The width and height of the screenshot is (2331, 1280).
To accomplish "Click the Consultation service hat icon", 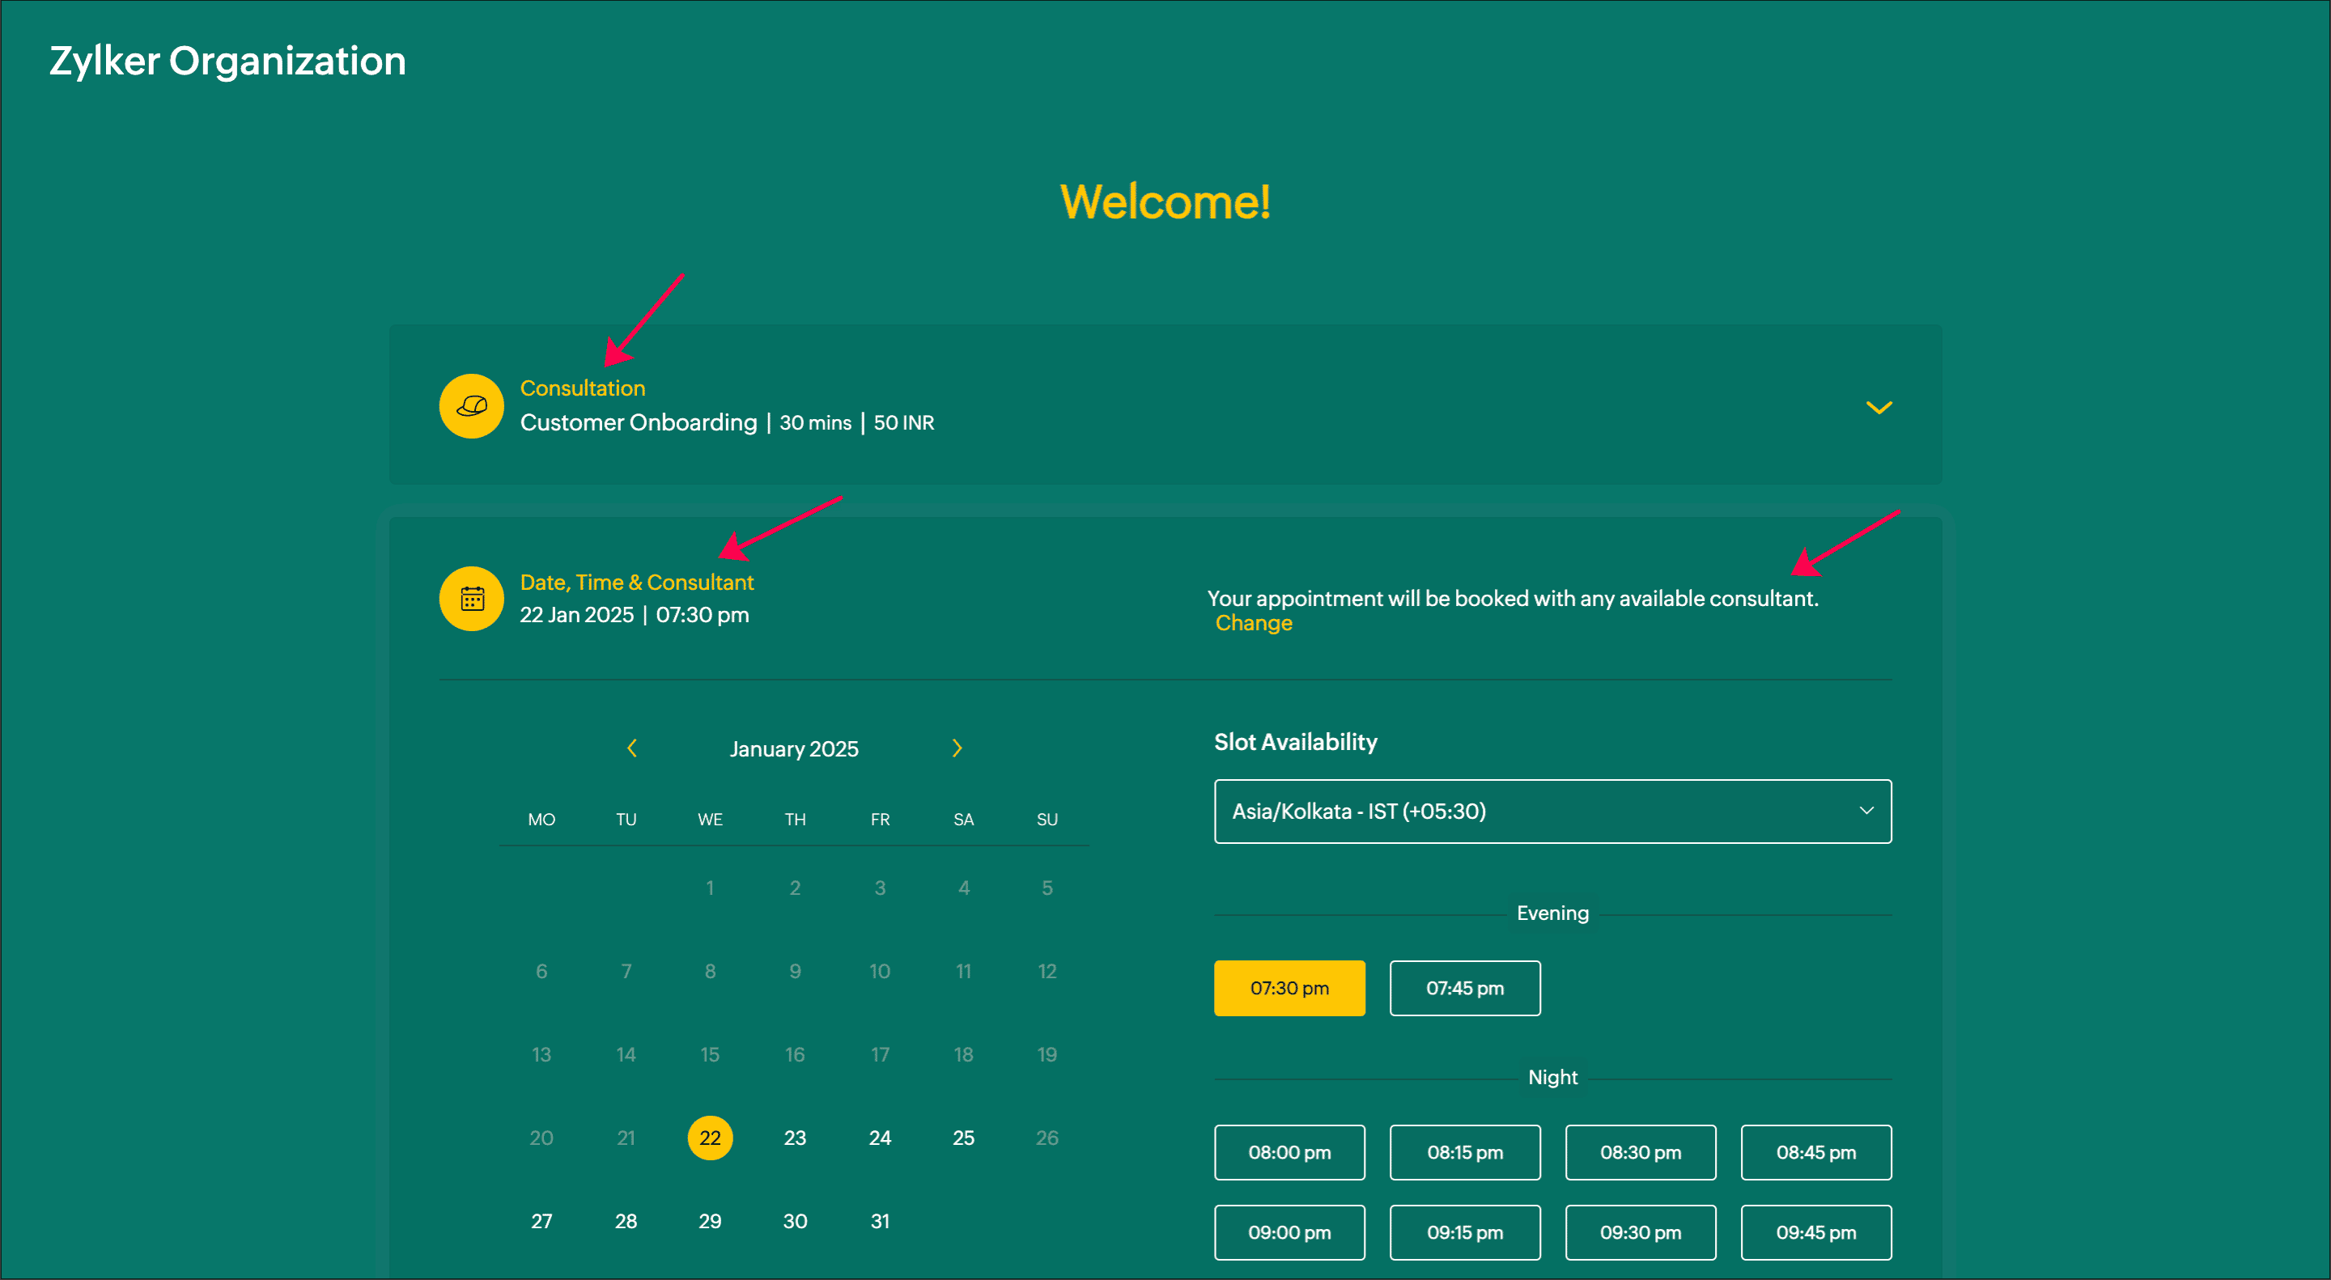I will pyautogui.click(x=470, y=406).
